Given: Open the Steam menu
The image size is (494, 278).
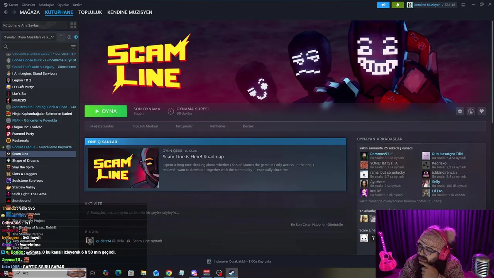Looking at the screenshot, I should (x=11, y=5).
